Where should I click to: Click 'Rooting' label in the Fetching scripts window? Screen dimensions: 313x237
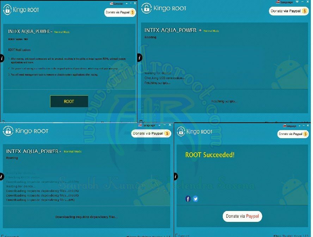click(x=150, y=37)
